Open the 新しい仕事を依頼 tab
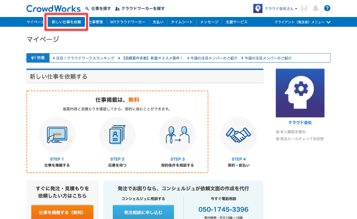Screen dimensions: 357x219 [x=66, y=22]
